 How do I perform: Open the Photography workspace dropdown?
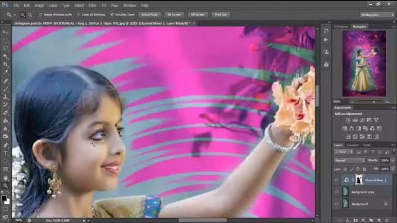click(x=377, y=15)
